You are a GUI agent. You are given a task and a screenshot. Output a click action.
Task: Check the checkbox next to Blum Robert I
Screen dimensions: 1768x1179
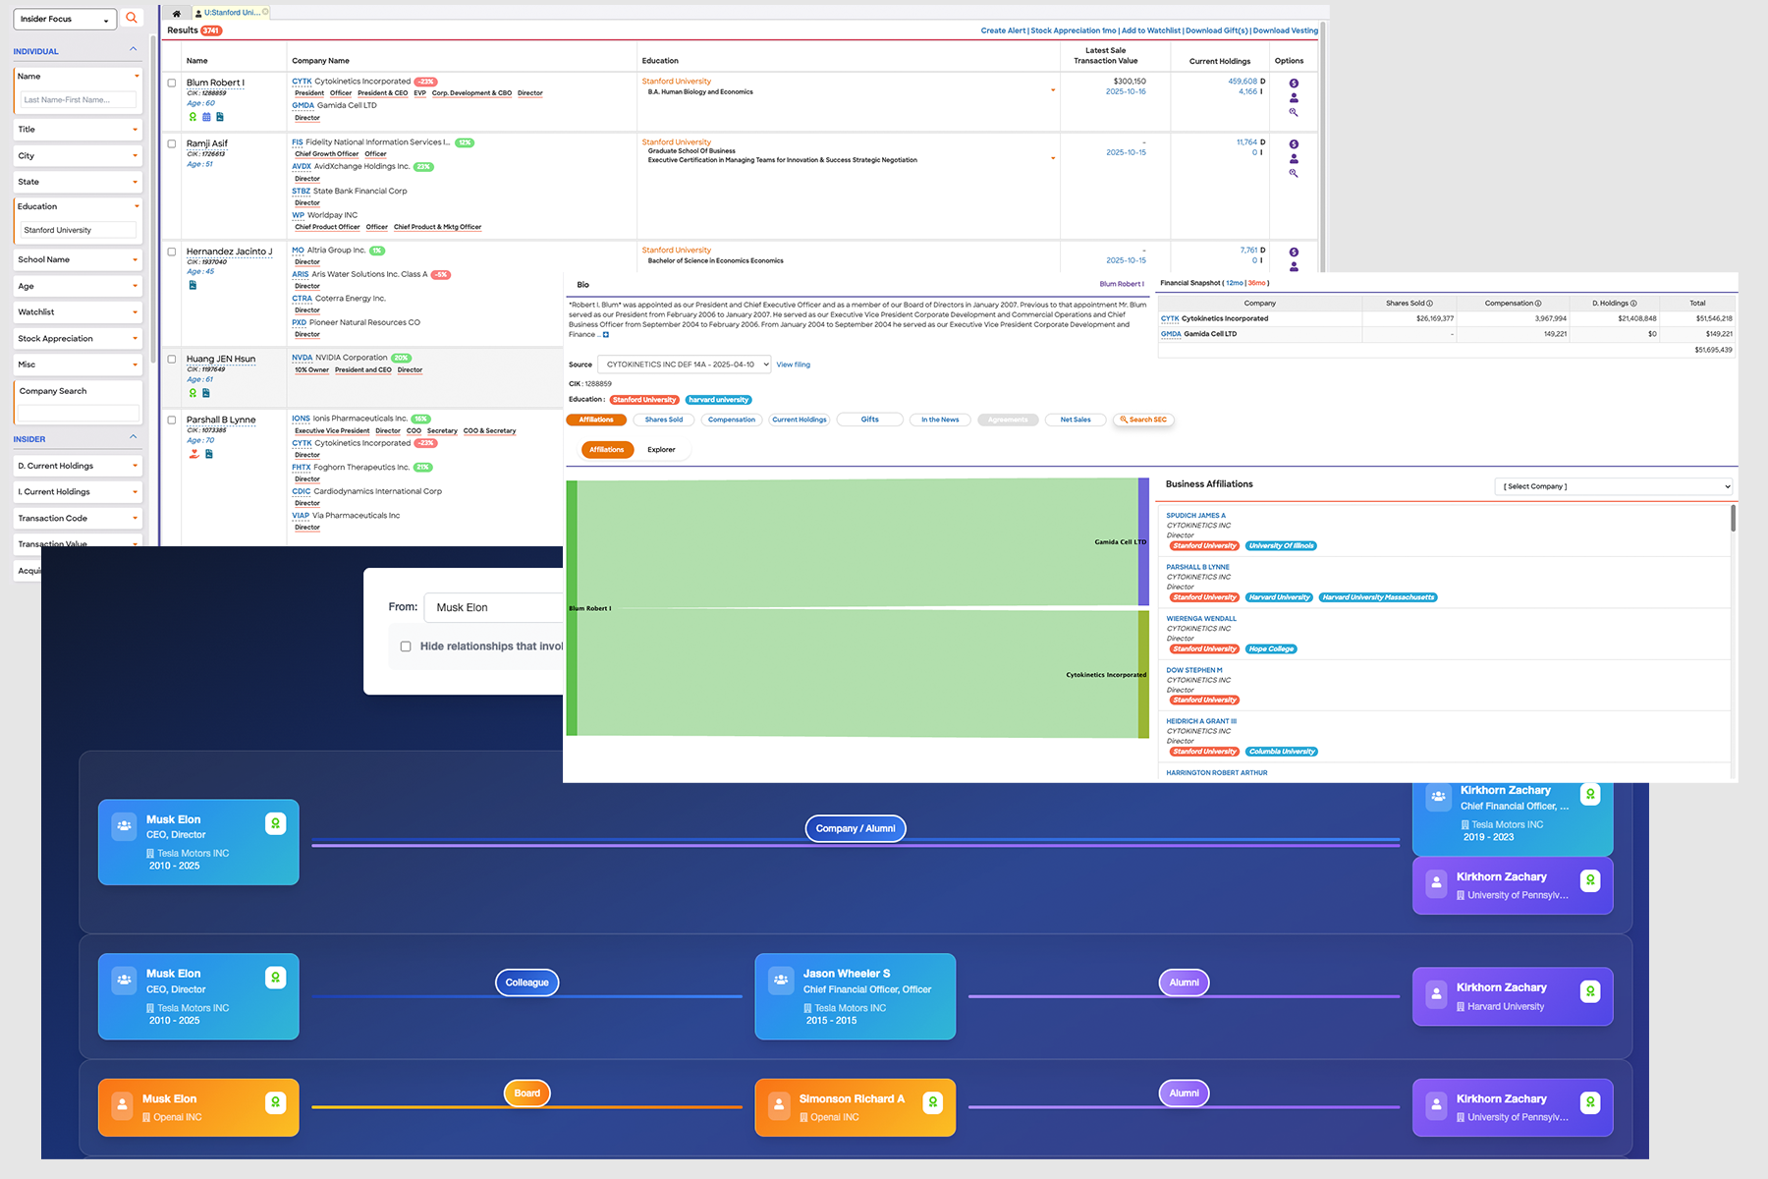click(172, 84)
